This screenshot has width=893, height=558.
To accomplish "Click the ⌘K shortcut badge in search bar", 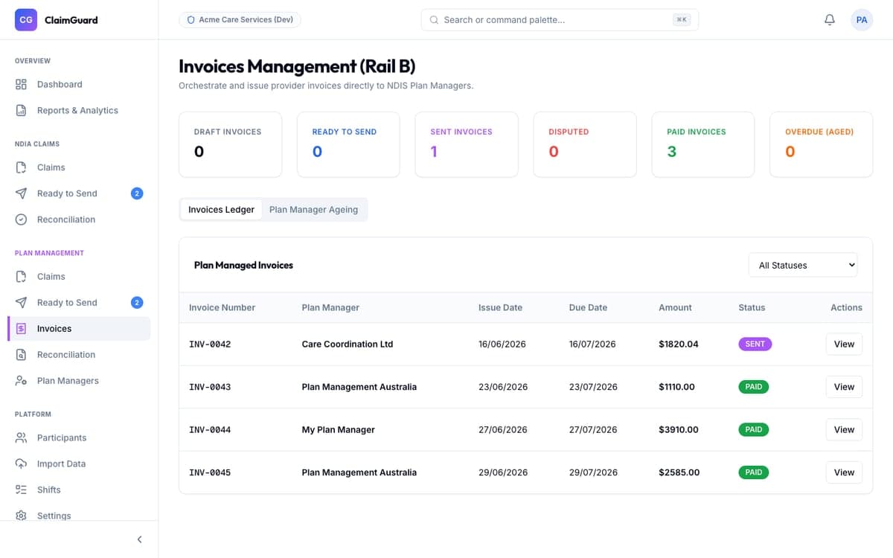I will pyautogui.click(x=681, y=20).
